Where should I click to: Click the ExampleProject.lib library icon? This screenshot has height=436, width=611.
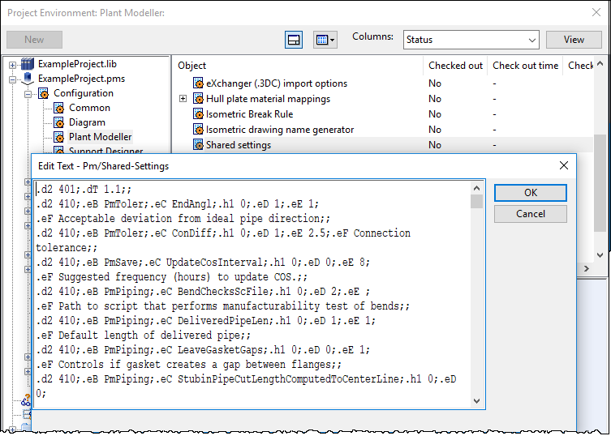click(28, 64)
